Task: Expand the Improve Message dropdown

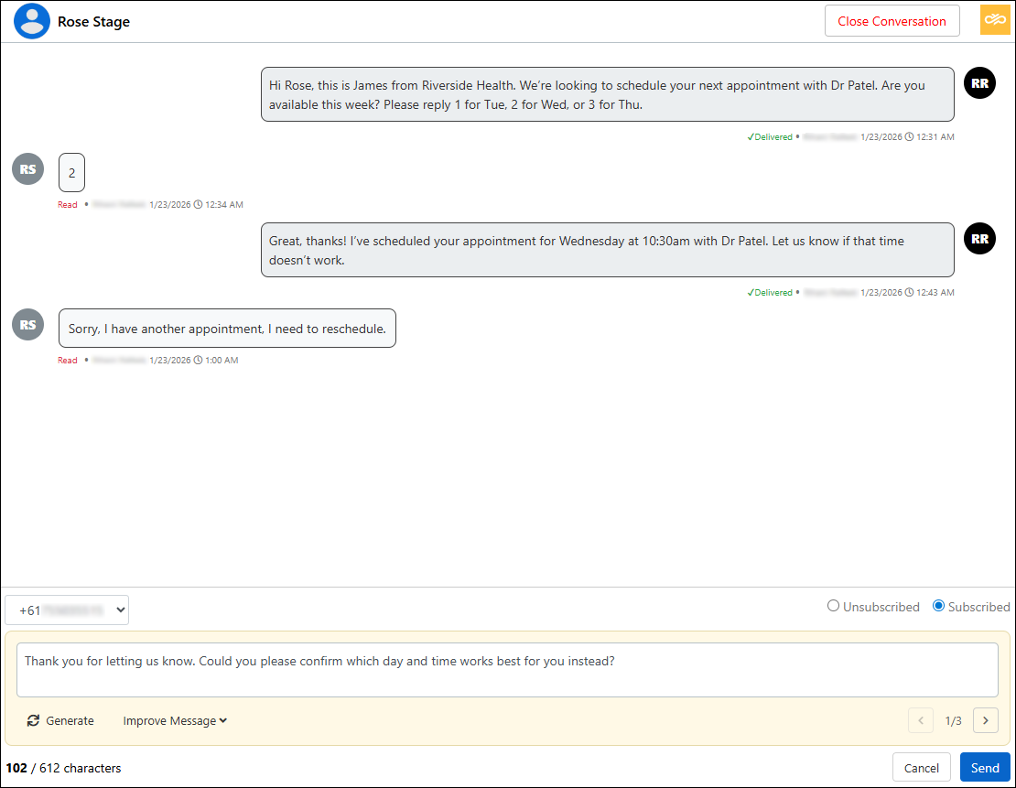Action: tap(175, 720)
